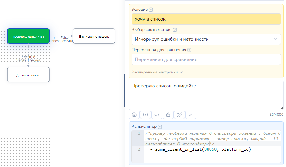
Task: Click the Переменная для сравнения input field
Action: point(206,59)
